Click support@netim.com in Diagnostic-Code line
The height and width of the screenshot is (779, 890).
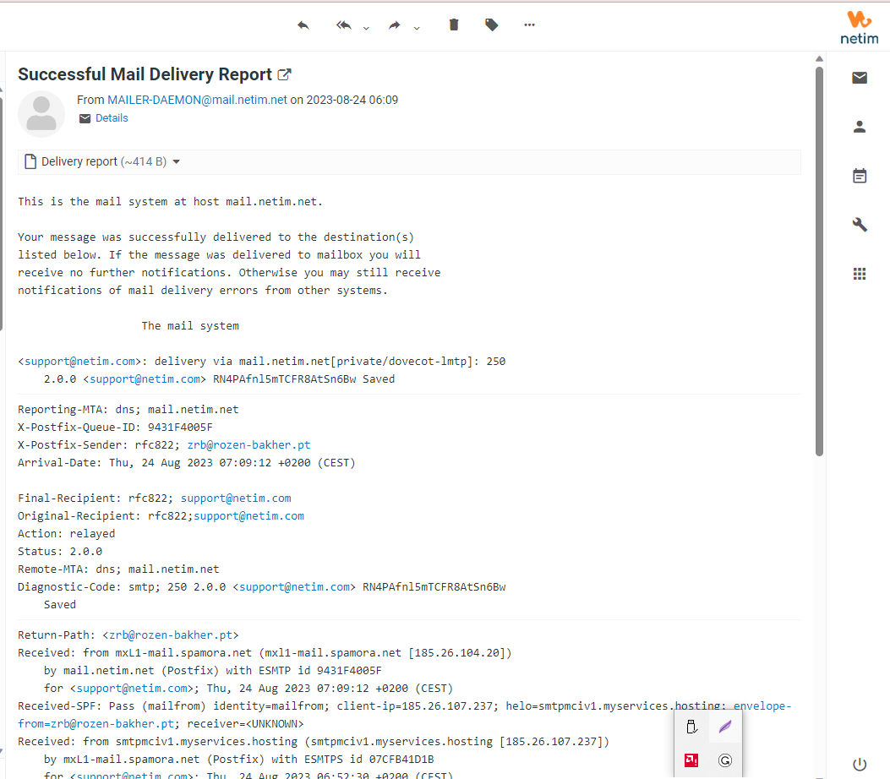pyautogui.click(x=295, y=586)
